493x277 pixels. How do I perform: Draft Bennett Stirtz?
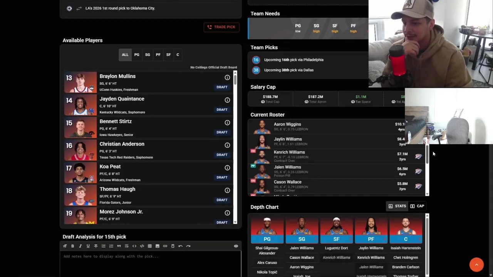click(222, 132)
